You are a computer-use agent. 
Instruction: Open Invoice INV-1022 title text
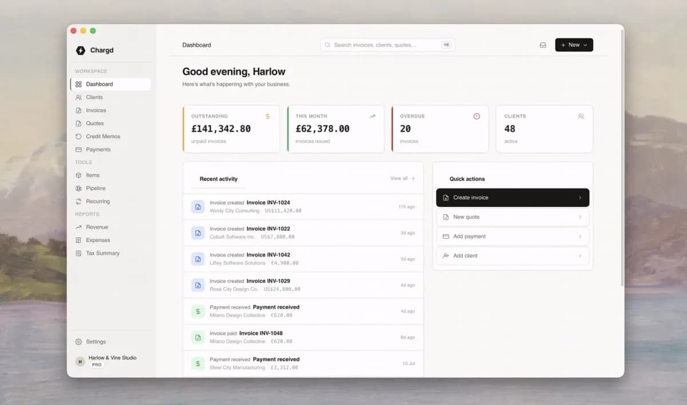pos(268,229)
